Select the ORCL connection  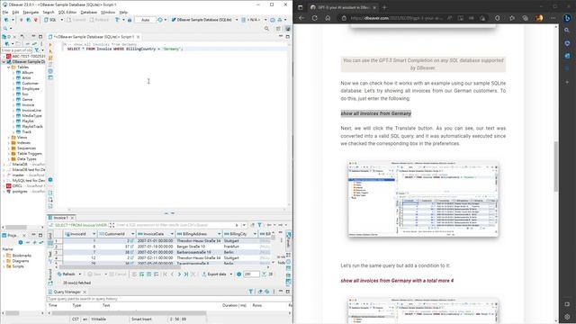pyautogui.click(x=17, y=186)
